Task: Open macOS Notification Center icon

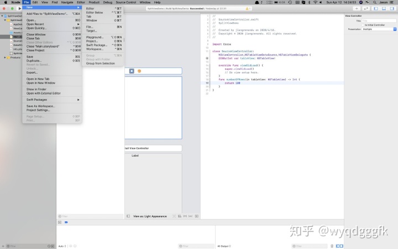Action: pyautogui.click(x=392, y=2)
